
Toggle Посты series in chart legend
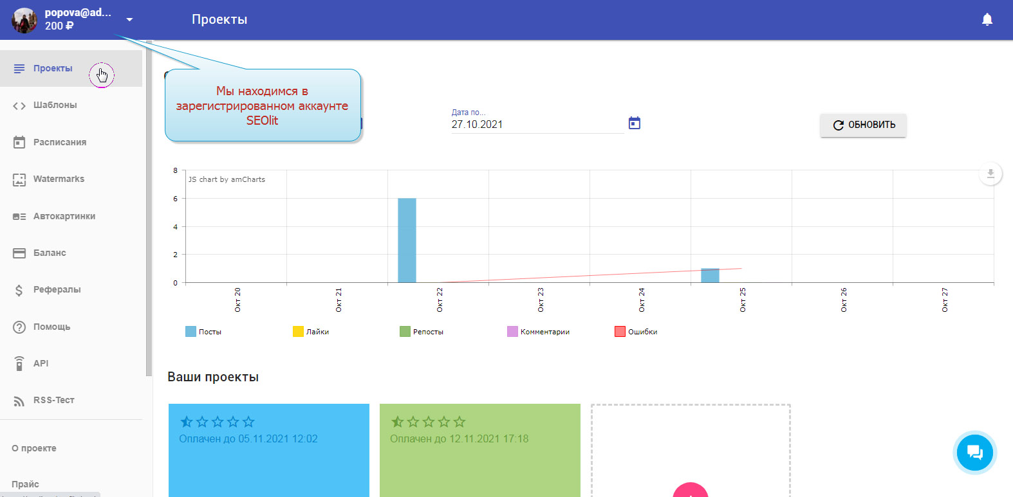point(203,332)
